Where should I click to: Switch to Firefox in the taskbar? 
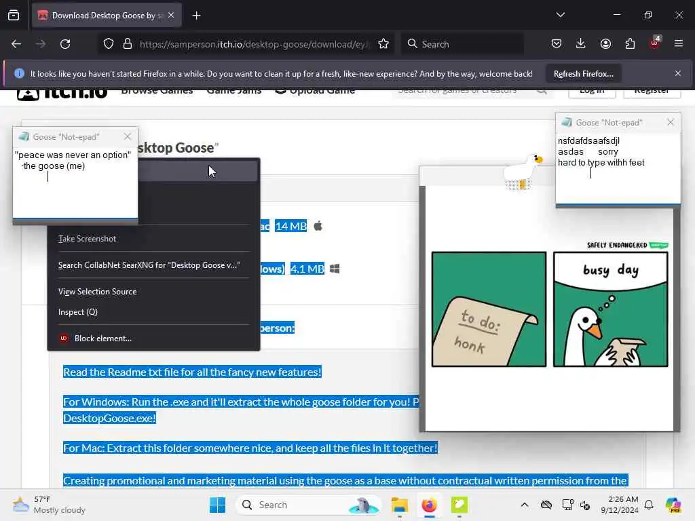click(x=429, y=505)
